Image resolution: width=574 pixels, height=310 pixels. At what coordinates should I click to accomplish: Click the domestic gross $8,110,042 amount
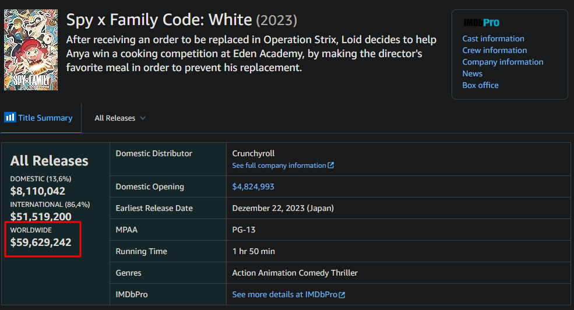(38, 191)
